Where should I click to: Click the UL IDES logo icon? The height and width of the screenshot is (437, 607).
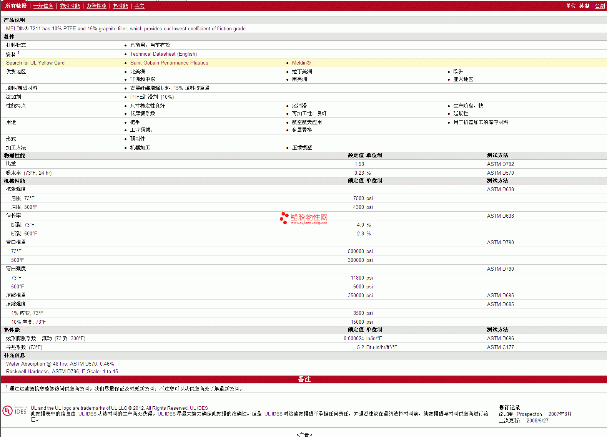pos(15,411)
